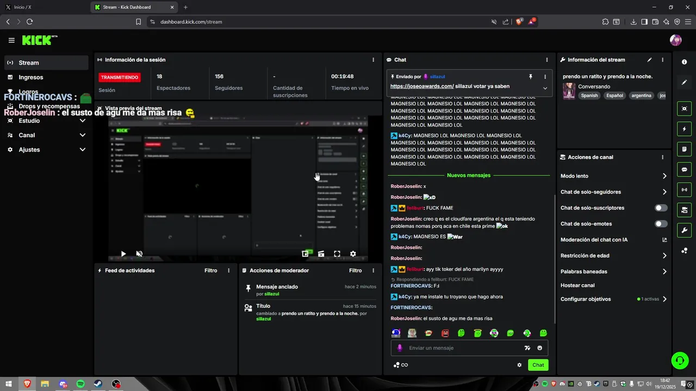Click the green Chat send button
The image size is (696, 391).
[x=538, y=365]
